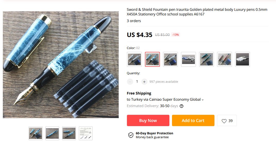Select the red pen color option
Viewport: 276px width, 150px height.
pyautogui.click(x=225, y=59)
